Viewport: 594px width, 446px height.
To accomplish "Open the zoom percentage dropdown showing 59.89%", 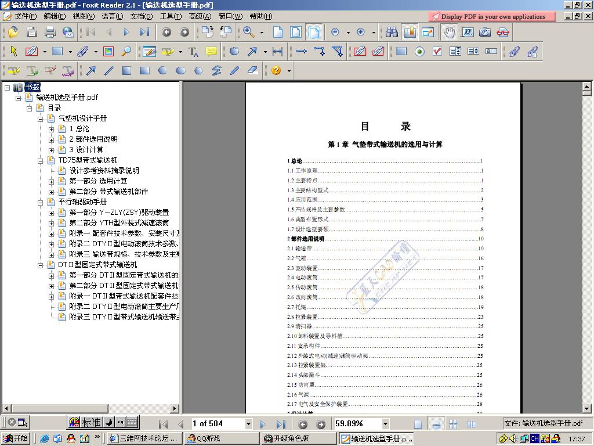I will (384, 423).
